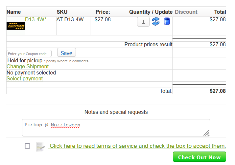This screenshot has height=165, width=235.
Task: Open the terms of service document icon
Action: coord(40,146)
